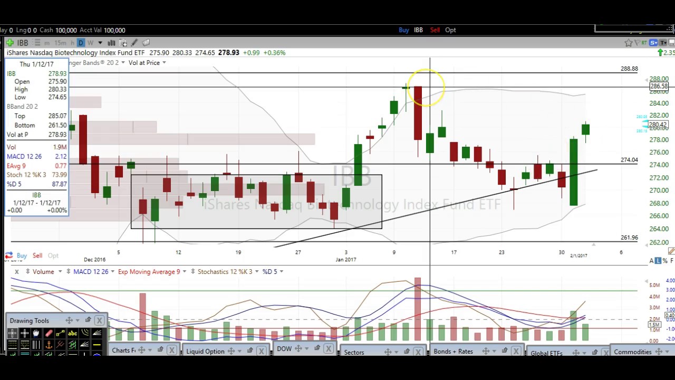The height and width of the screenshot is (380, 675).
Task: Click the Buy button in top bar
Action: click(x=403, y=30)
